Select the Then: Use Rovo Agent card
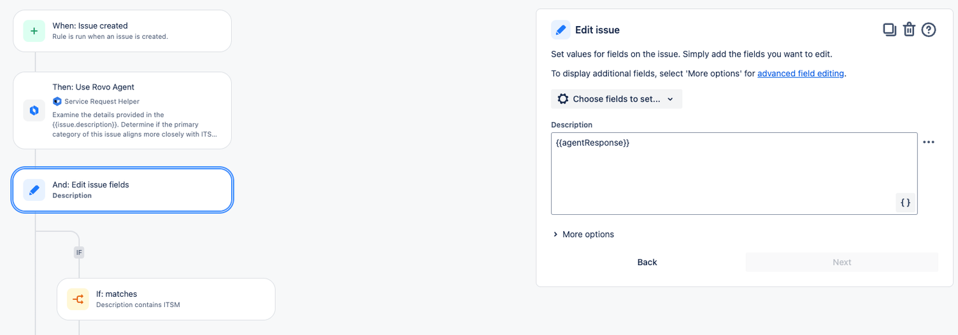This screenshot has height=335, width=958. 122,111
